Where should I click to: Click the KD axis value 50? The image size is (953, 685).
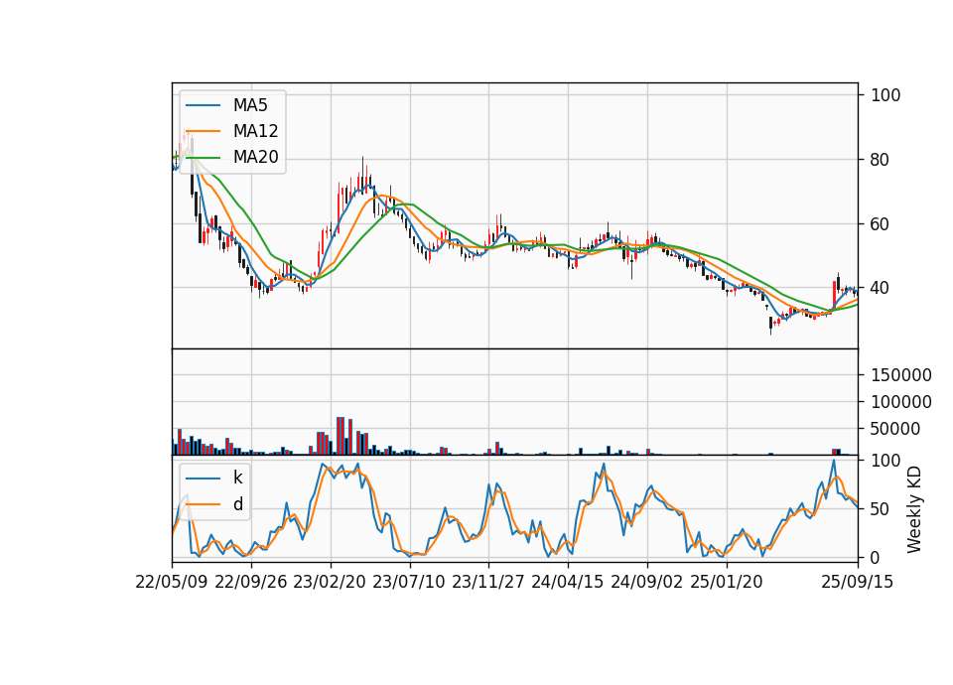pyautogui.click(x=881, y=509)
